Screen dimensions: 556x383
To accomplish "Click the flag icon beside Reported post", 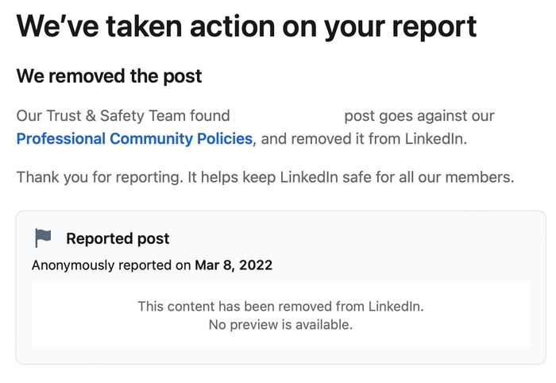I will [43, 238].
